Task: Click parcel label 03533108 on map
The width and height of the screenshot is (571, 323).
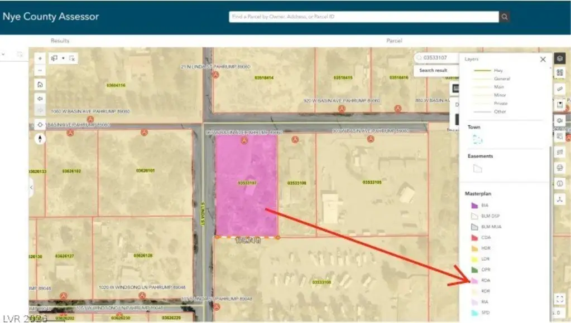Action: [x=322, y=282]
